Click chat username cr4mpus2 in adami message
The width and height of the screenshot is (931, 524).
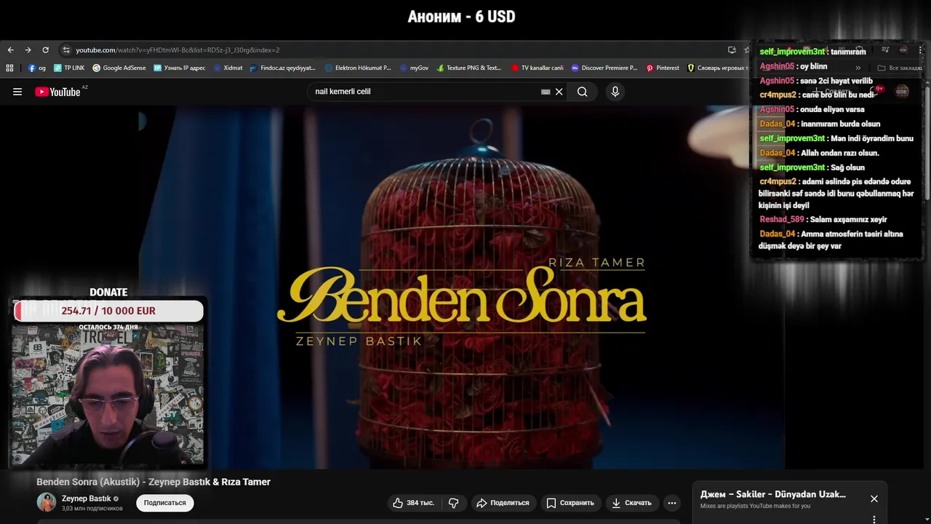(x=778, y=181)
